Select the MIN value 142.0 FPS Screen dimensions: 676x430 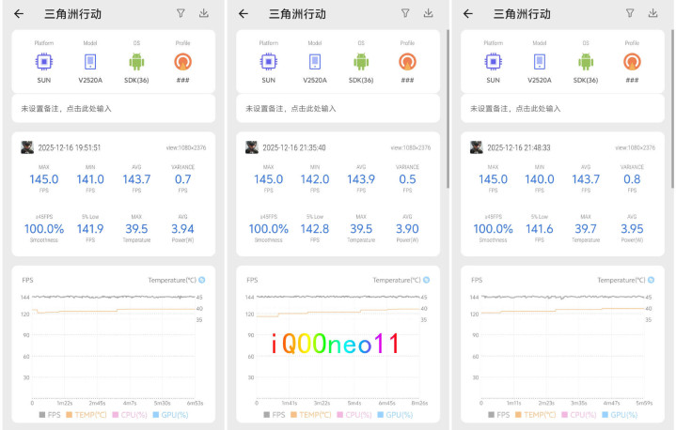point(315,179)
